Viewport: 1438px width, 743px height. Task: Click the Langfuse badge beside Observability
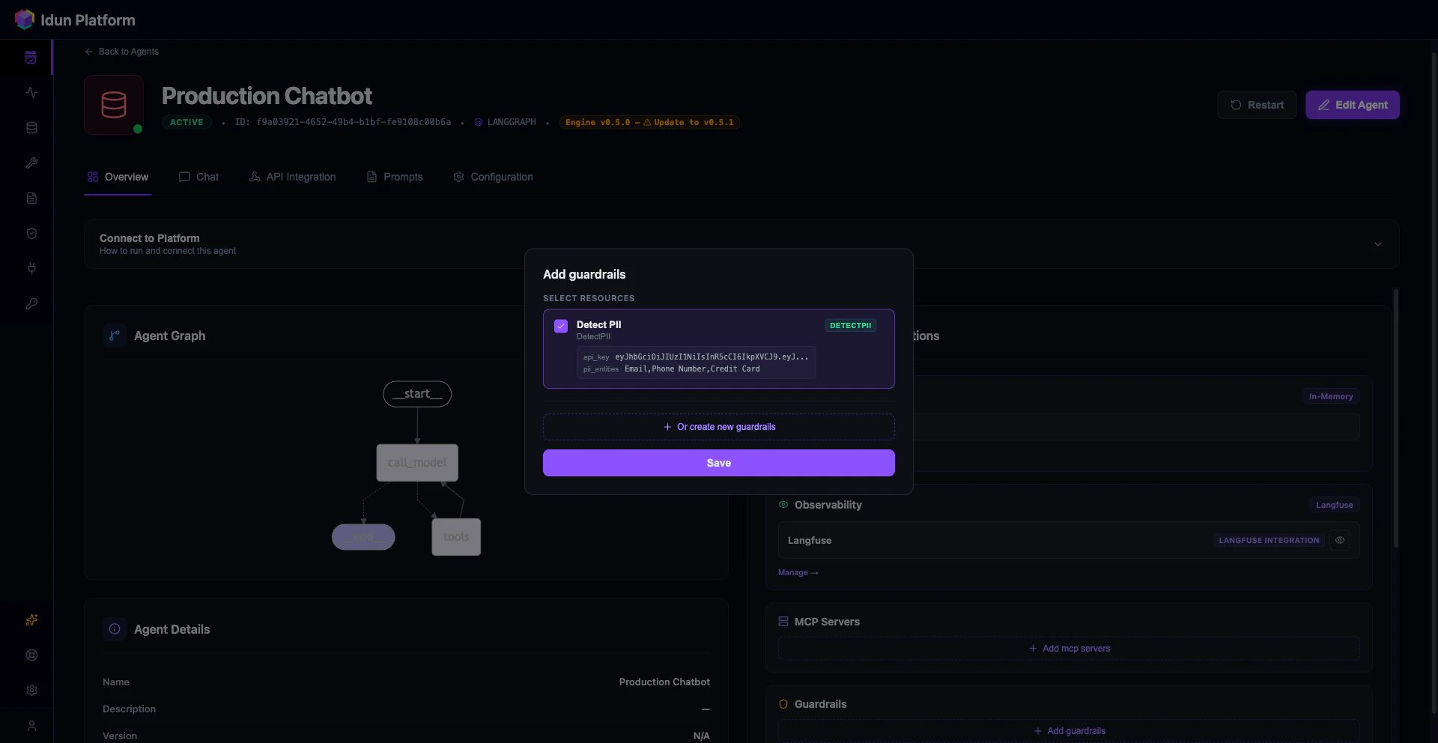[x=1335, y=505]
